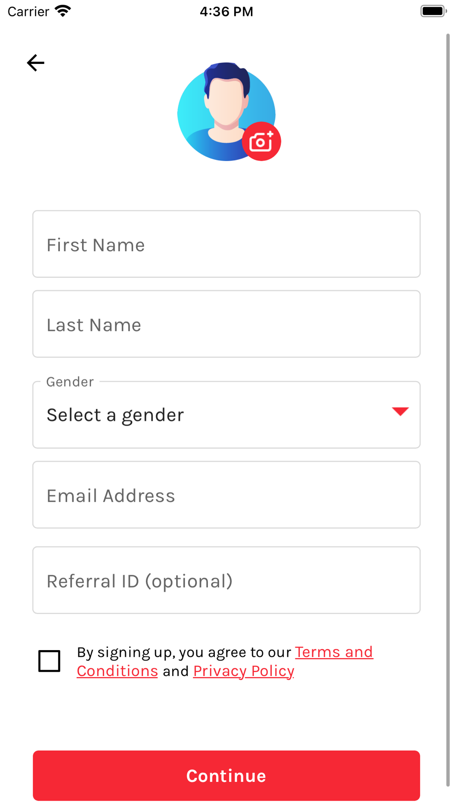
Task: Tap the Carrier label in status bar
Action: pos(28,11)
